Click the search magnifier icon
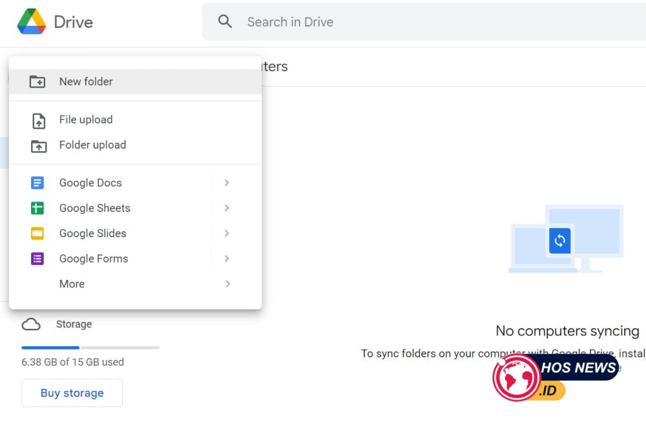Viewport: 646px width, 431px height. pos(225,22)
